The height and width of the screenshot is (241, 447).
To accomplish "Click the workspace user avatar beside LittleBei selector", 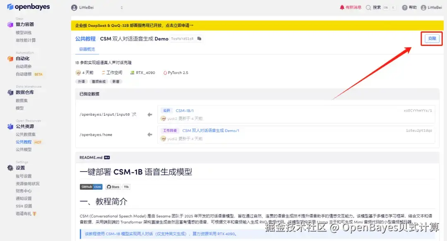I will click(x=74, y=8).
